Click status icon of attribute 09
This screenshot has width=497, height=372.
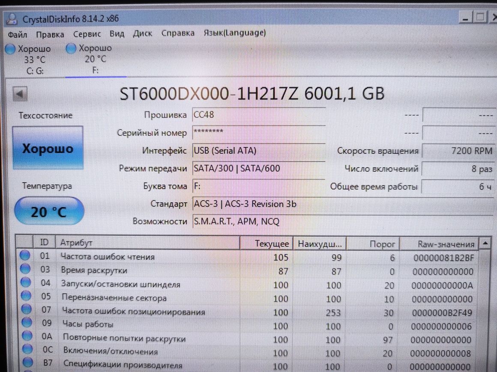tap(27, 322)
